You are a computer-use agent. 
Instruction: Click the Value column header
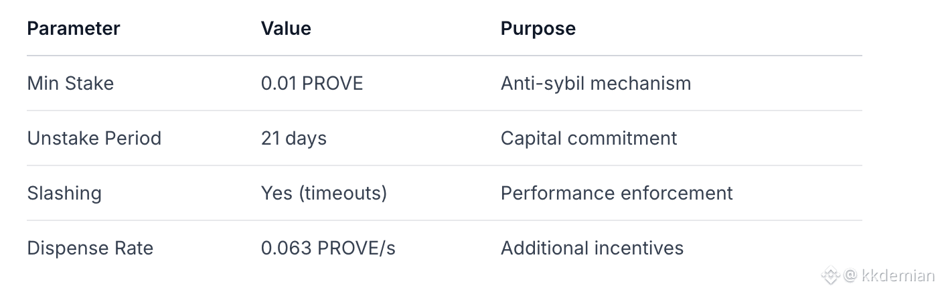[x=286, y=28]
